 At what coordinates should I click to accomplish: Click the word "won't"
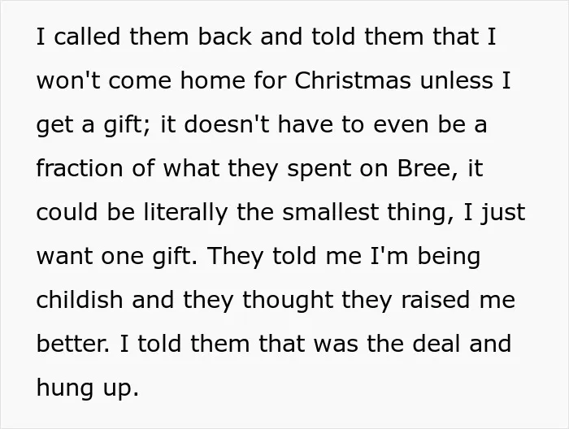point(68,80)
